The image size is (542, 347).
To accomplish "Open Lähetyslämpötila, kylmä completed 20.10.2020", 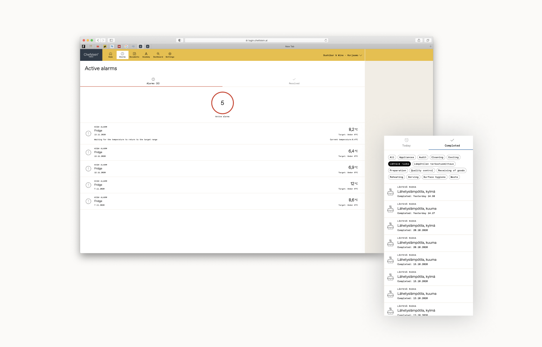I will tap(428, 226).
